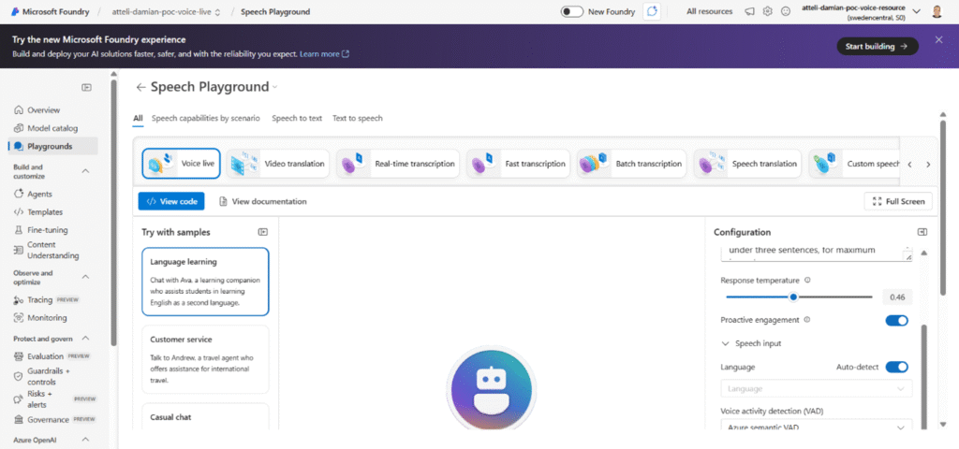
Task: Open Model catalog in sidebar
Action: (52, 128)
